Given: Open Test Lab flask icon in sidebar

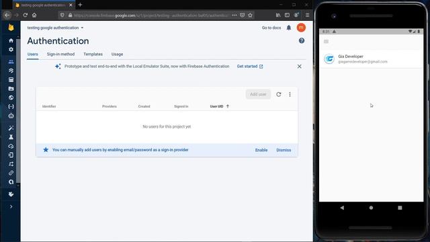Looking at the screenshot, I should 11,137.
